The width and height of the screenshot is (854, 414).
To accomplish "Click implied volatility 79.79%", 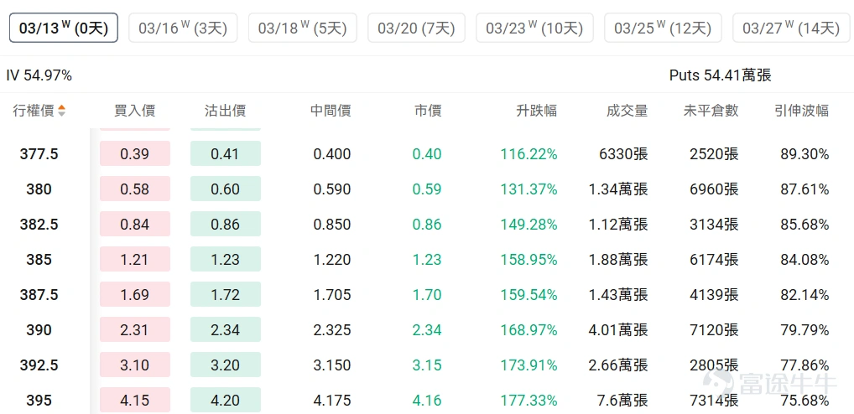I will (x=805, y=329).
